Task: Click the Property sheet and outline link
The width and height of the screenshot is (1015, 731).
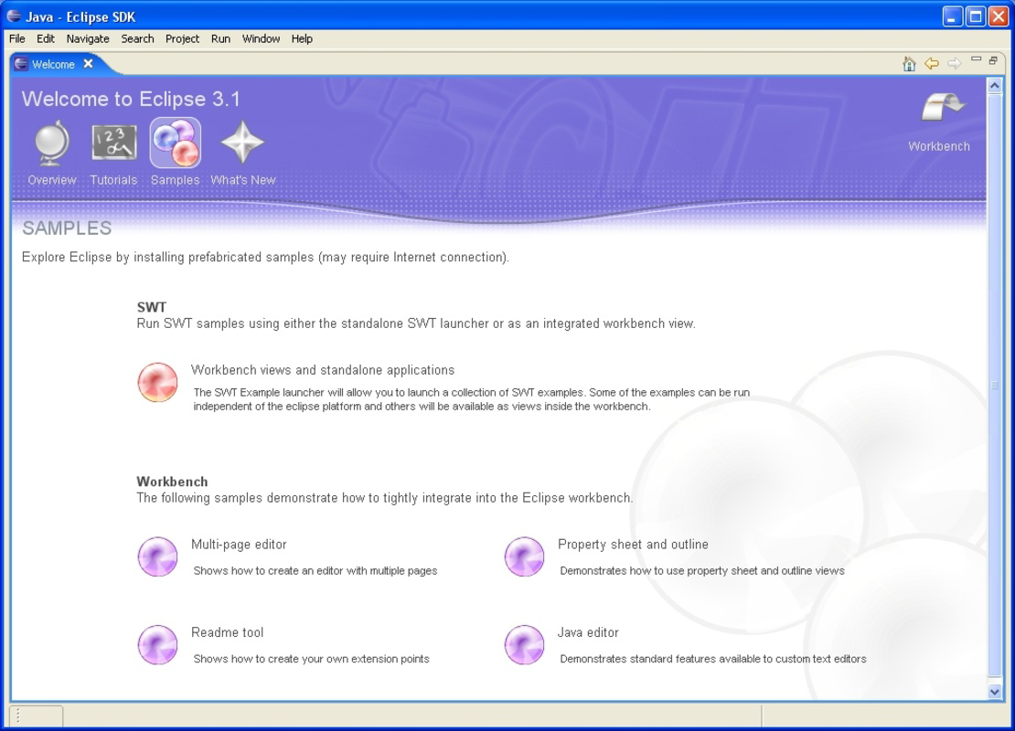Action: [x=633, y=544]
